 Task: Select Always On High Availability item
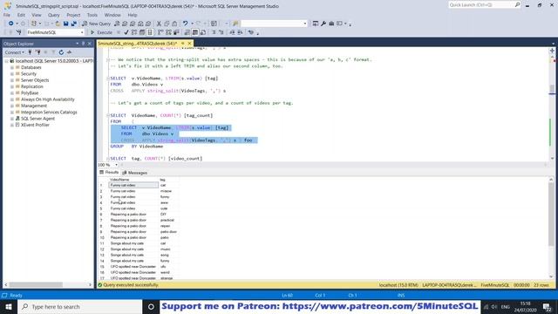[x=48, y=99]
